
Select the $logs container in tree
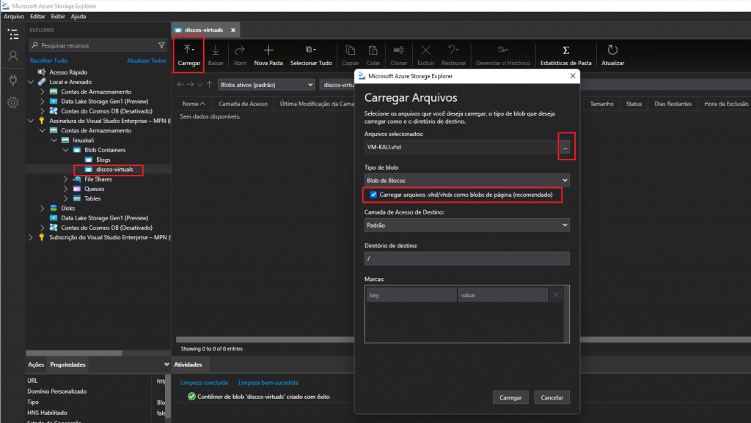tap(103, 160)
